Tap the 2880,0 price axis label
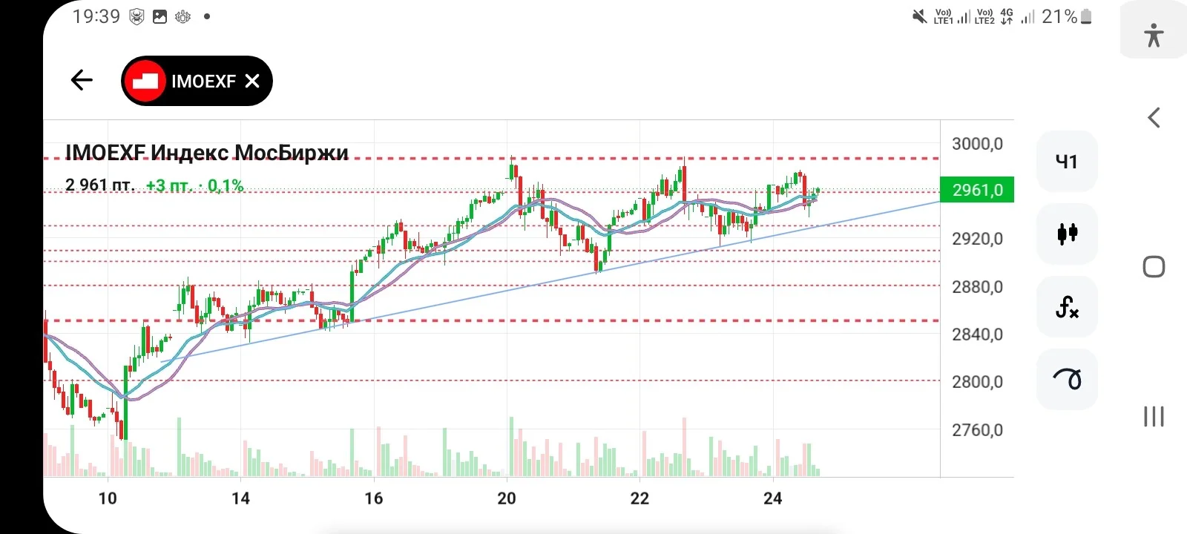Viewport: 1187px width, 534px height. (977, 287)
